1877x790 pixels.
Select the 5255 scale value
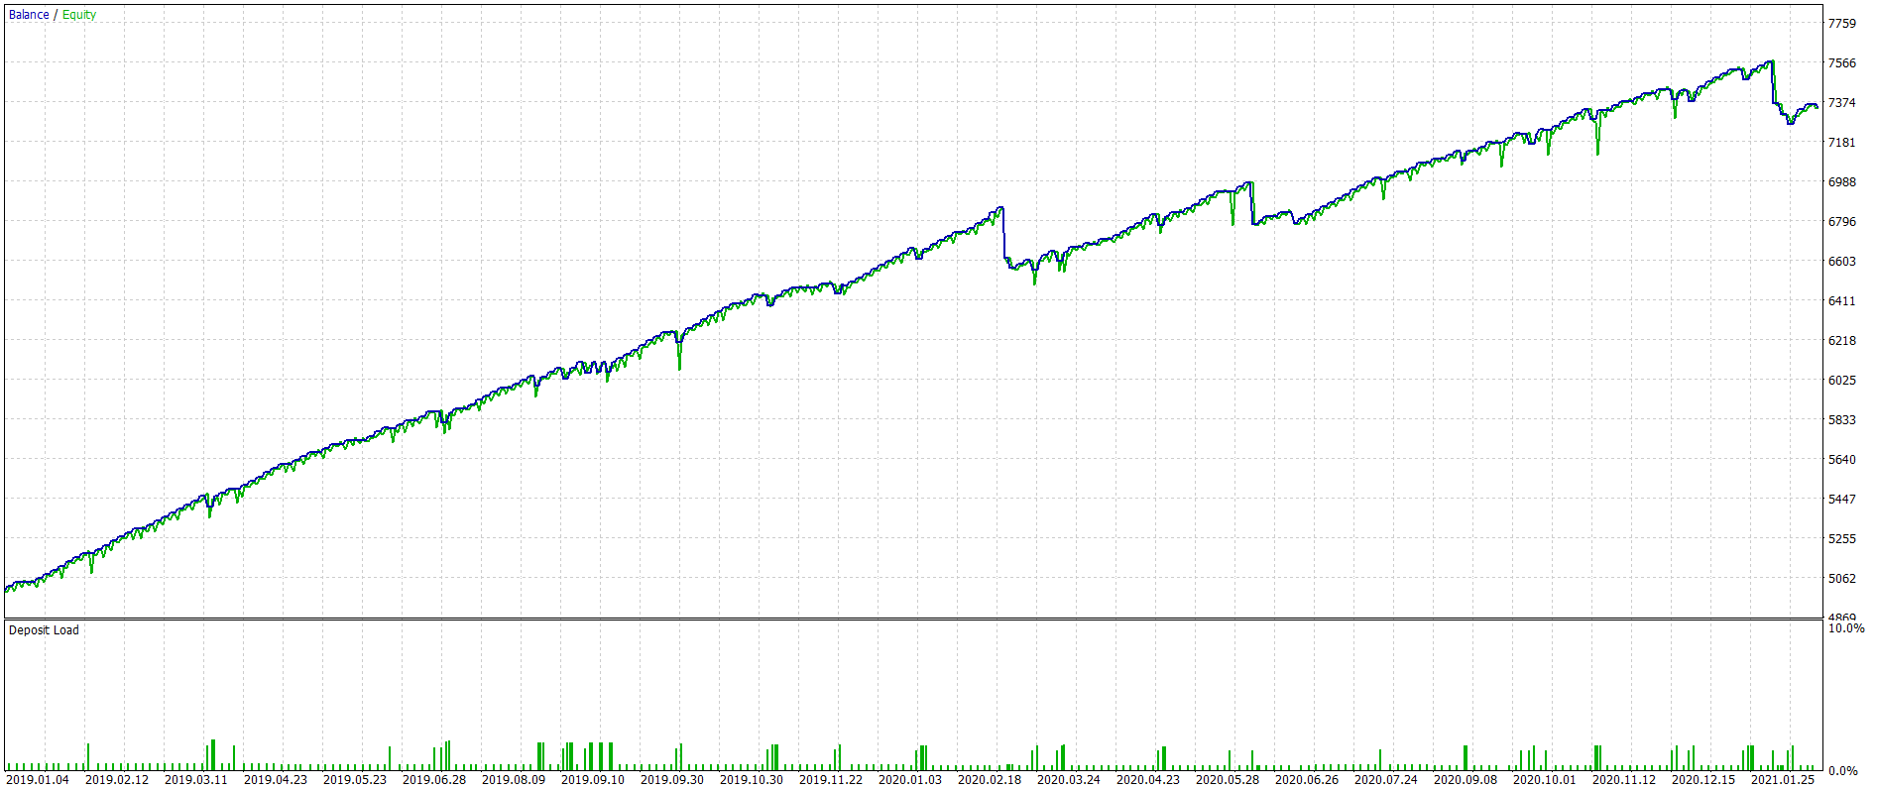click(x=1841, y=539)
